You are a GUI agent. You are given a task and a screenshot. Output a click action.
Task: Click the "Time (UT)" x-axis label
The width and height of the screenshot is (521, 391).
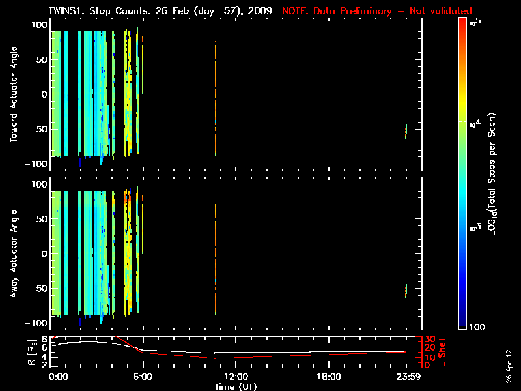pyautogui.click(x=236, y=386)
